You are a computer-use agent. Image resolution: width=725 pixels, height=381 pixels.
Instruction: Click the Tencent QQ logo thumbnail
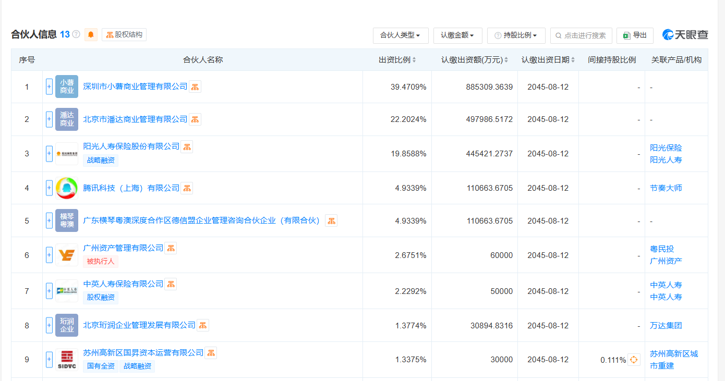(x=67, y=188)
